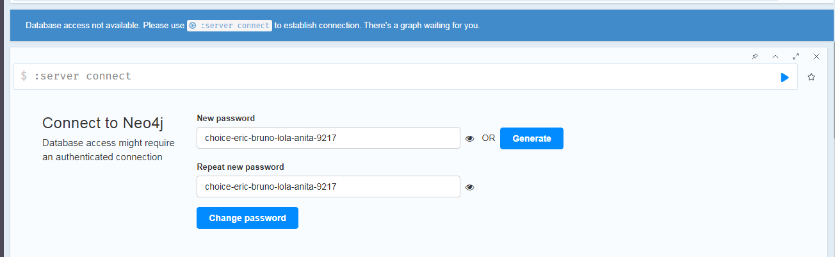
Task: Click the $ prompt symbol in the editor
Action: (24, 76)
